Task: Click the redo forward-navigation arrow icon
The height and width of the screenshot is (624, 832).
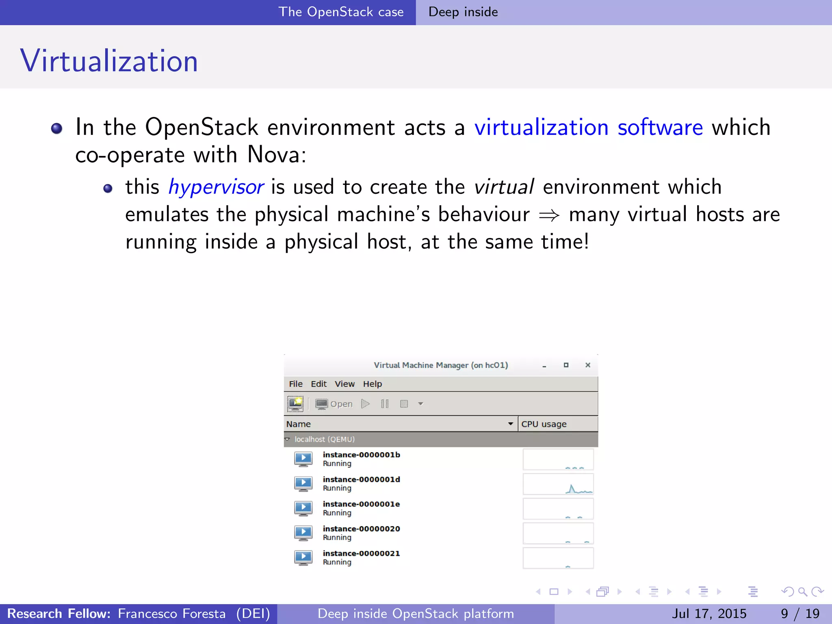Action: click(x=817, y=592)
